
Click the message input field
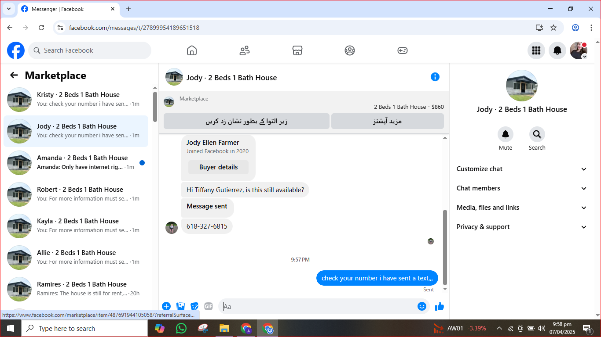319,306
